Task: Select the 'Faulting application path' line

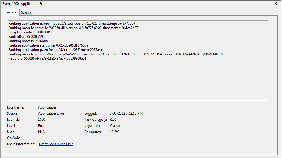Action: coord(56,50)
